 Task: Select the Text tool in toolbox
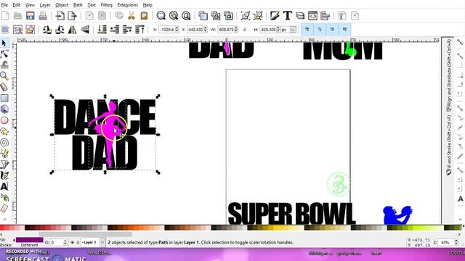[4, 186]
